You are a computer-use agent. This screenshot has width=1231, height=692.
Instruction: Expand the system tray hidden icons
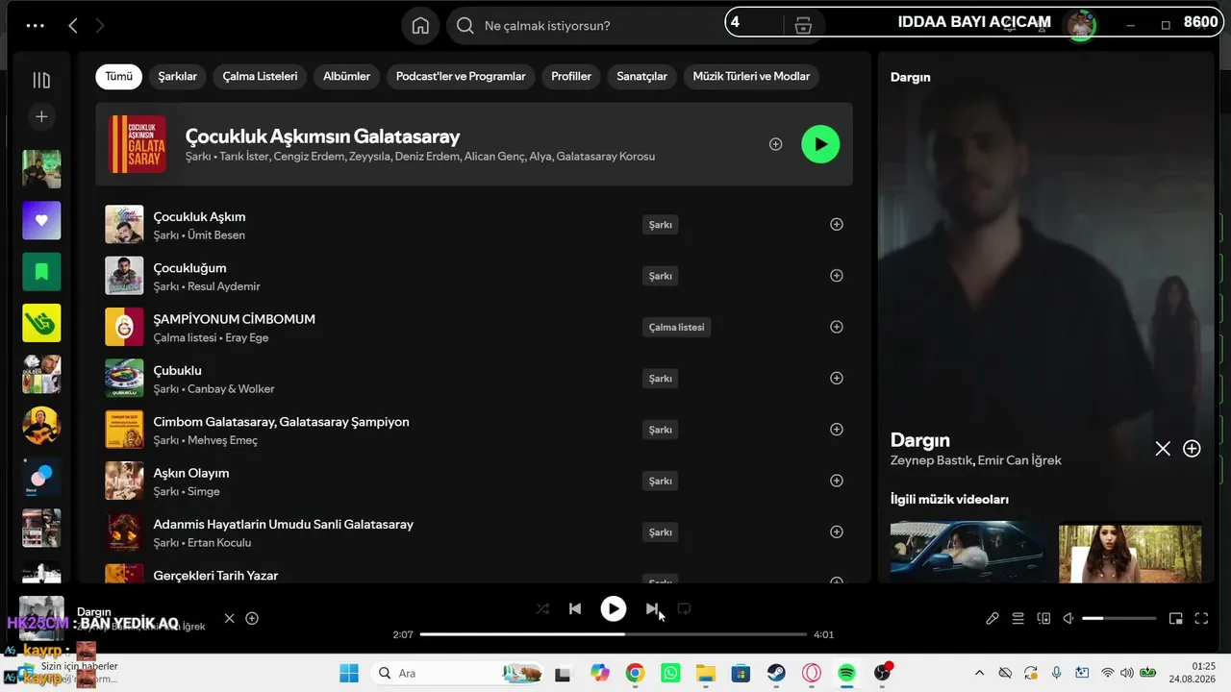pos(979,673)
